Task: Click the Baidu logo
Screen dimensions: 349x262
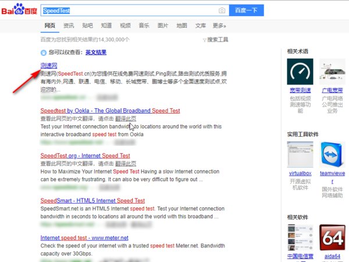Action: [x=19, y=9]
